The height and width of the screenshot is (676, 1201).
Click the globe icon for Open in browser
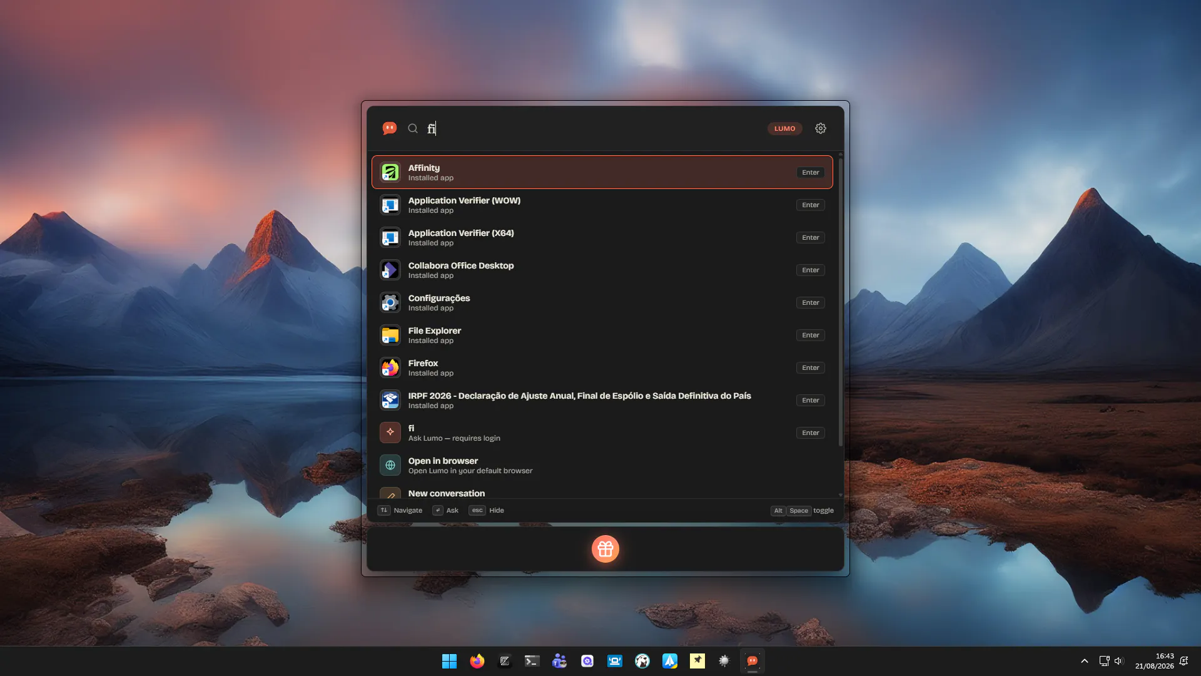click(390, 465)
